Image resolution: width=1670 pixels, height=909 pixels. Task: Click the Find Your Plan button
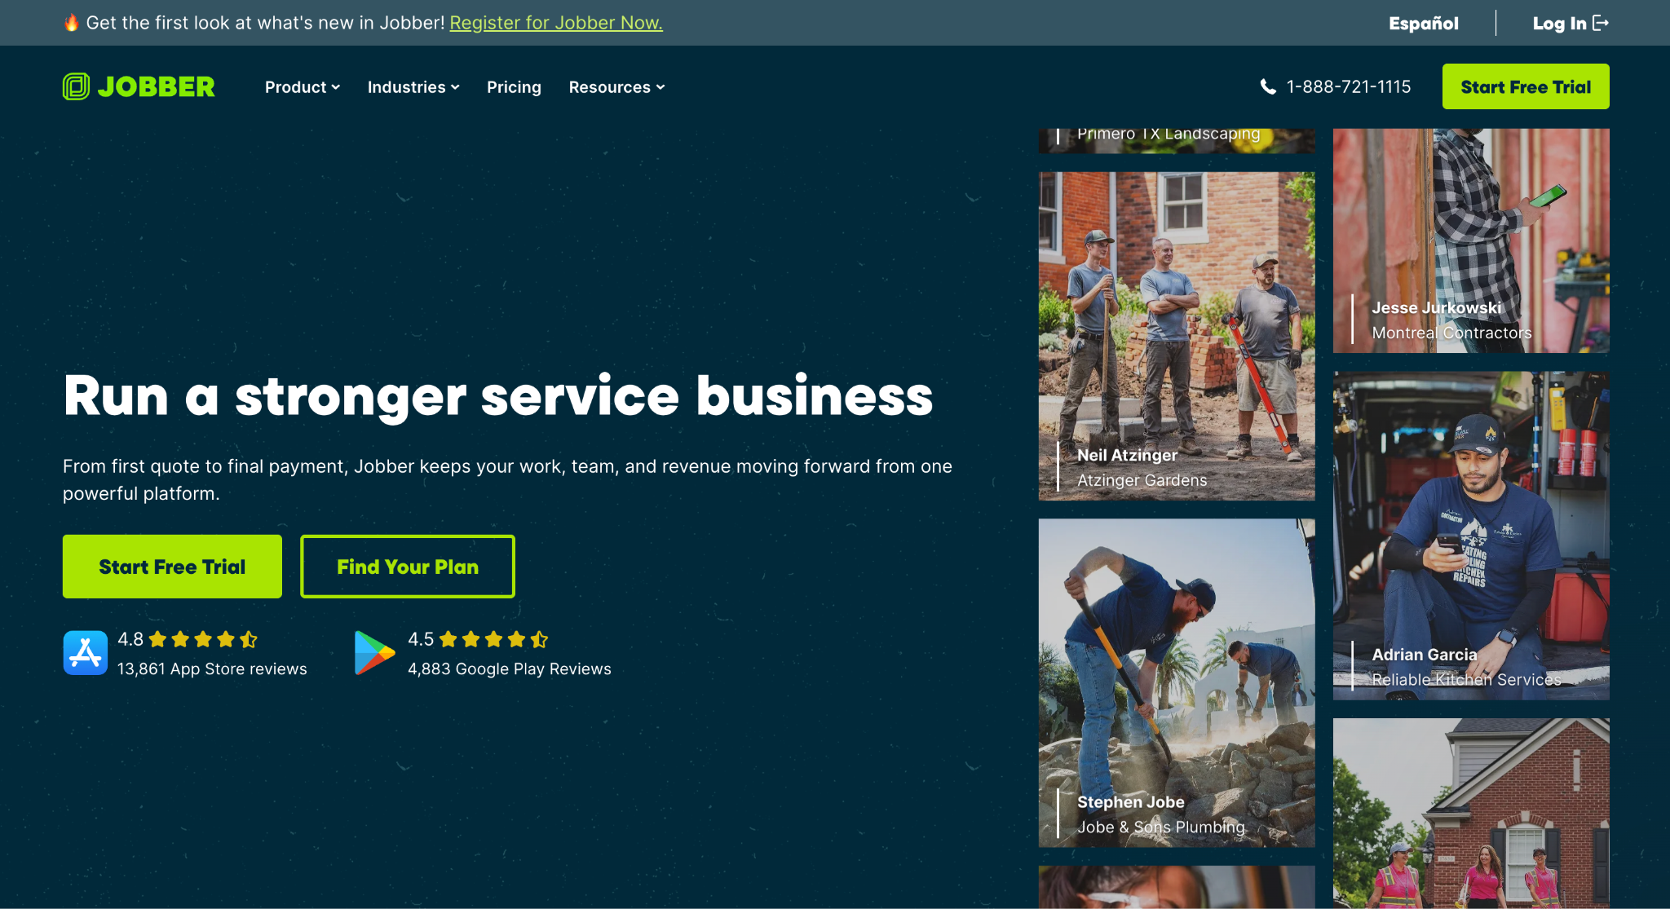(408, 567)
